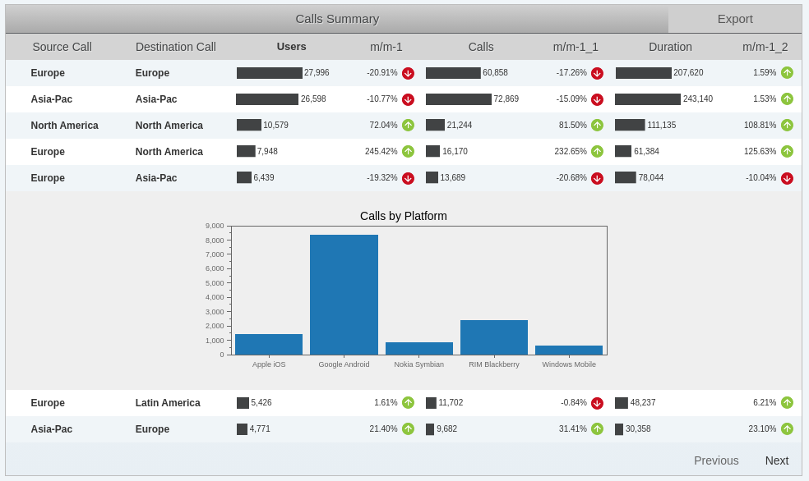This screenshot has width=809, height=481.
Task: Sort by Source Call column header
Action: (x=62, y=47)
